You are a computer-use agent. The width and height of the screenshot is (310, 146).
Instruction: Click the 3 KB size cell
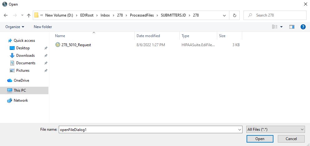236,45
